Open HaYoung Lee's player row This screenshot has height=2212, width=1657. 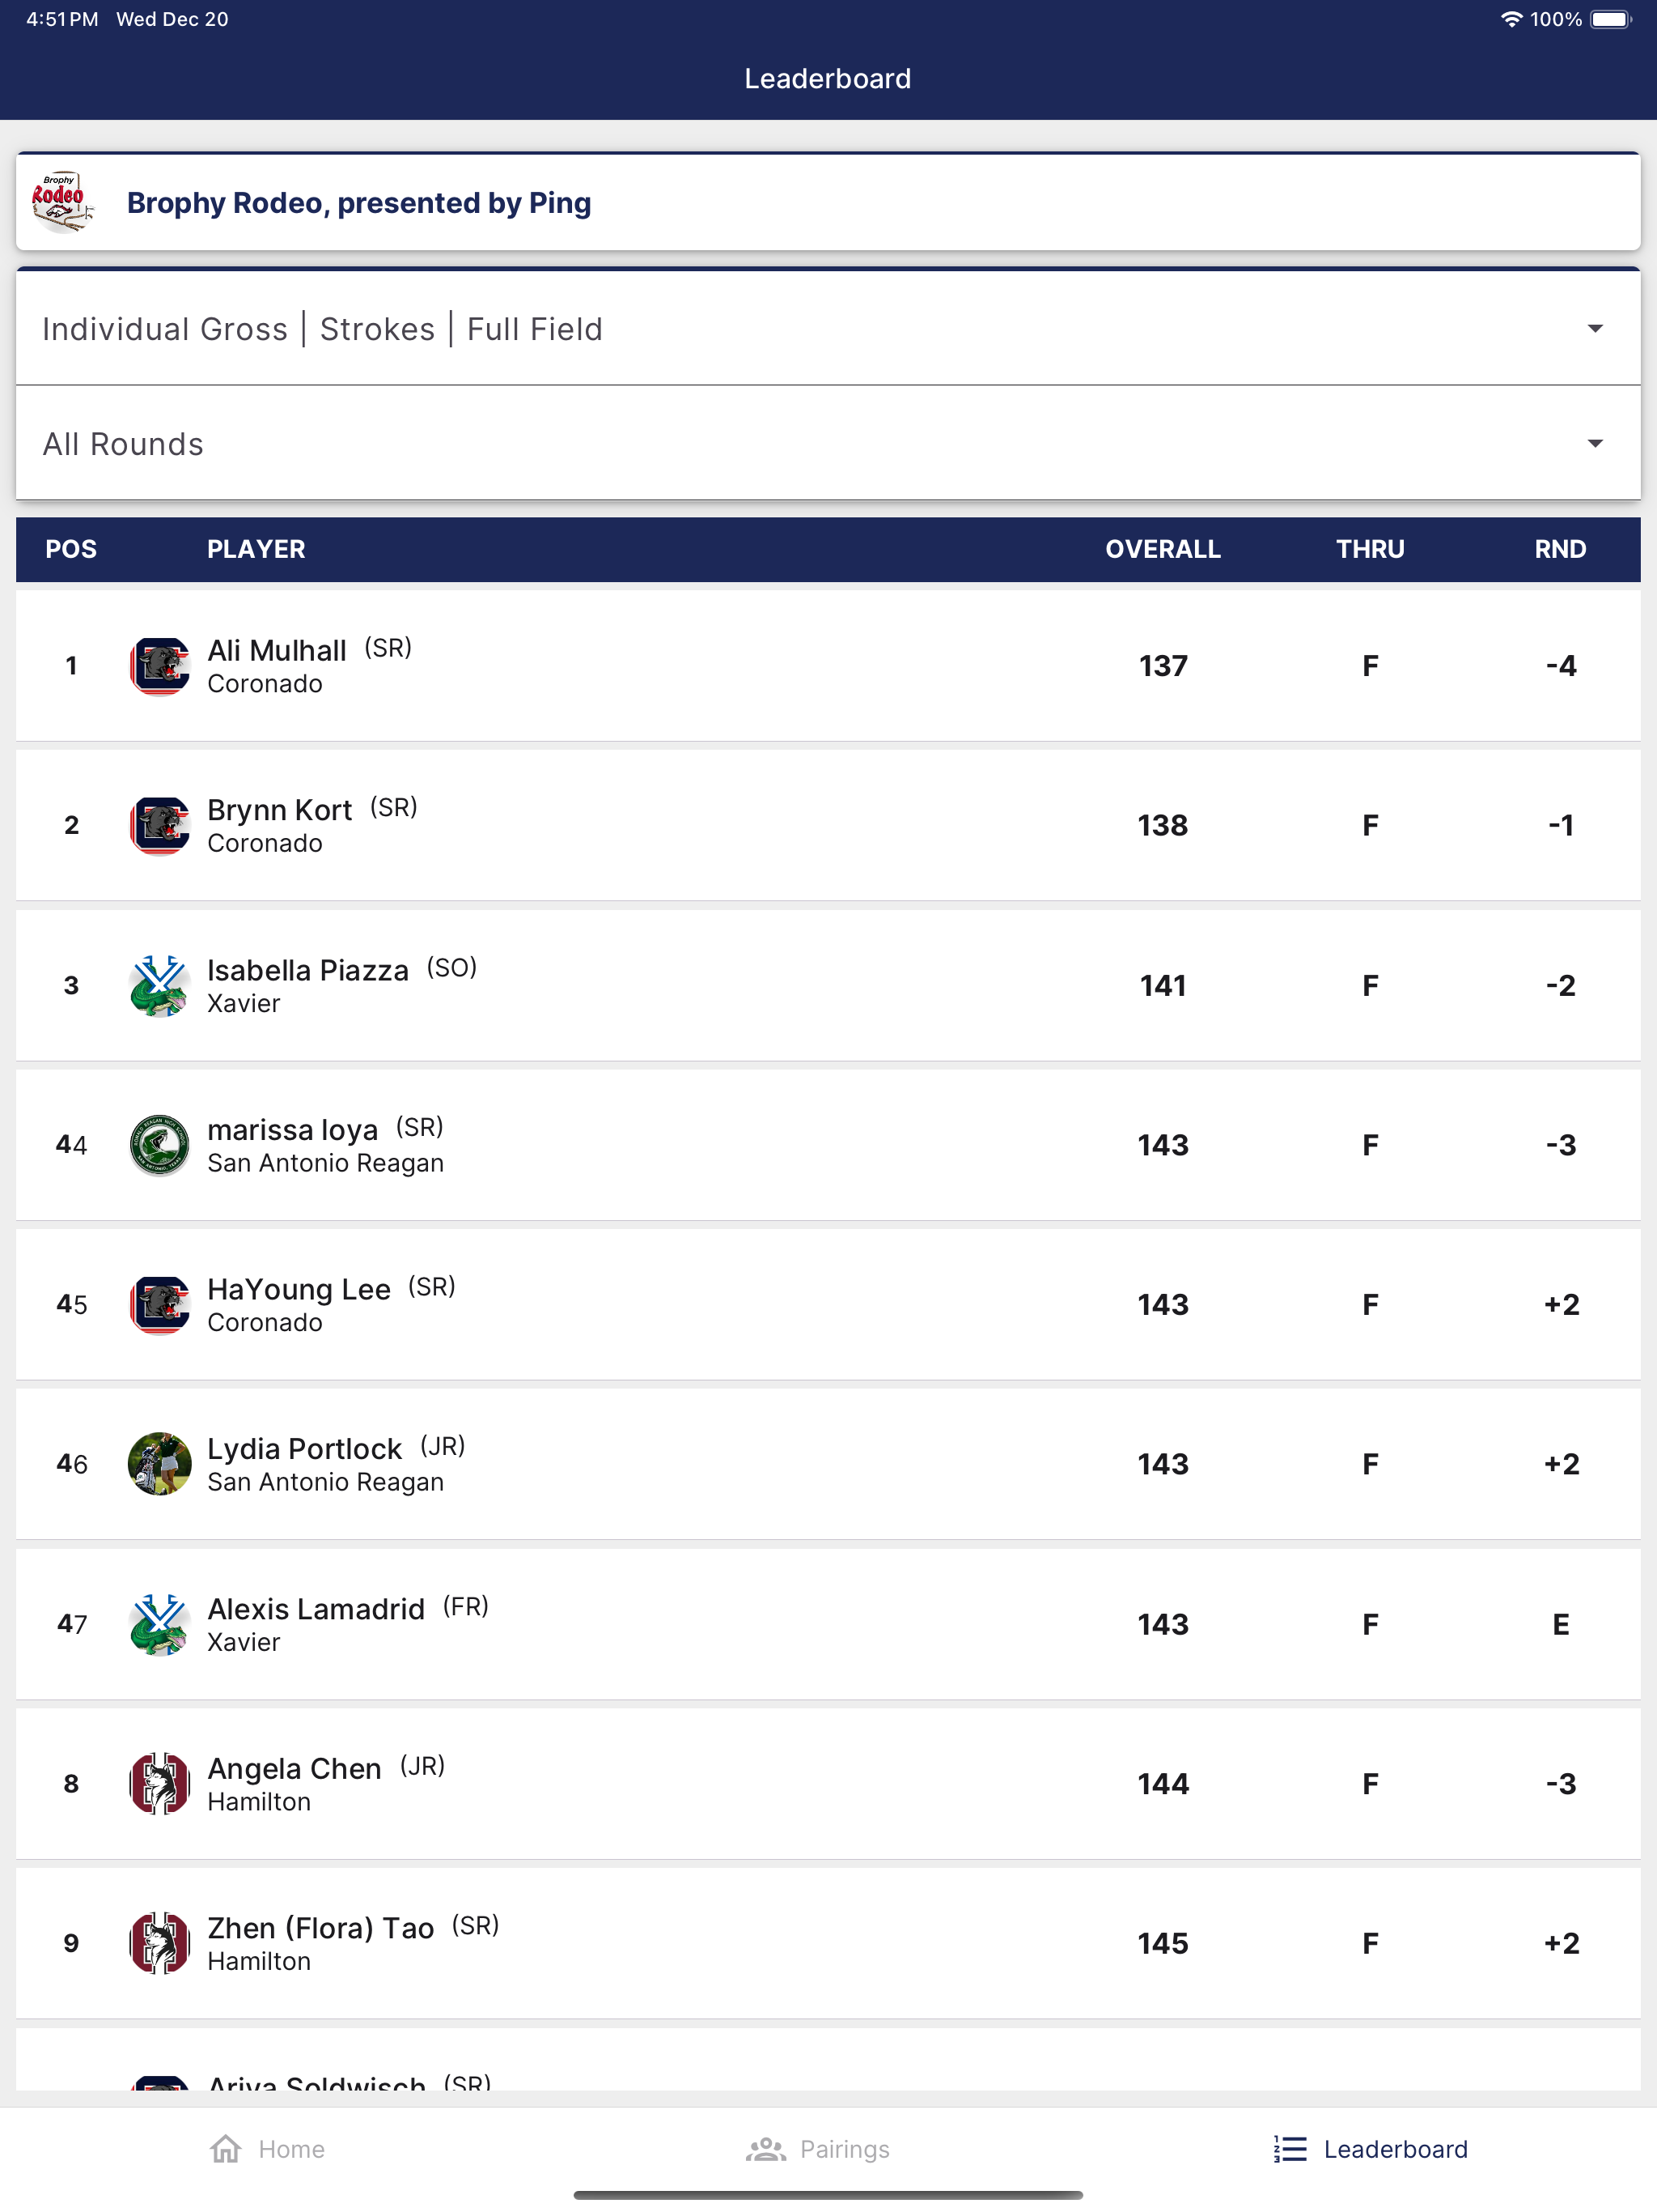tap(828, 1304)
